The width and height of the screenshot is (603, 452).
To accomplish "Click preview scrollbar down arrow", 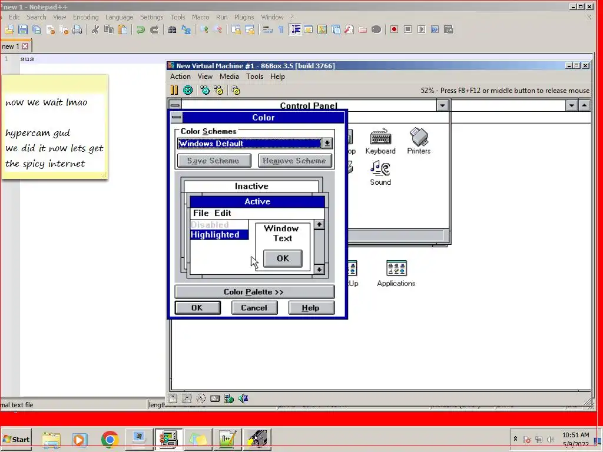I will [319, 270].
